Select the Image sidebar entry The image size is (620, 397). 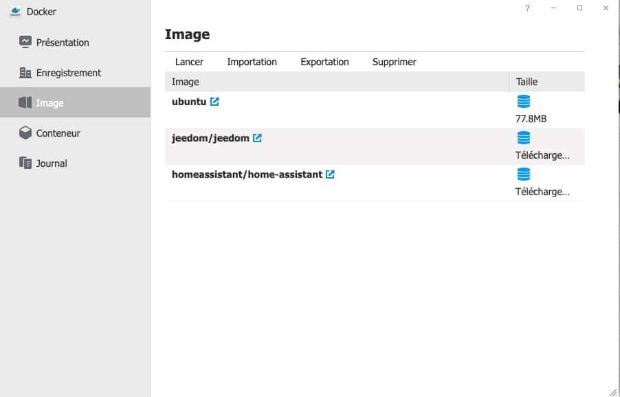click(75, 103)
